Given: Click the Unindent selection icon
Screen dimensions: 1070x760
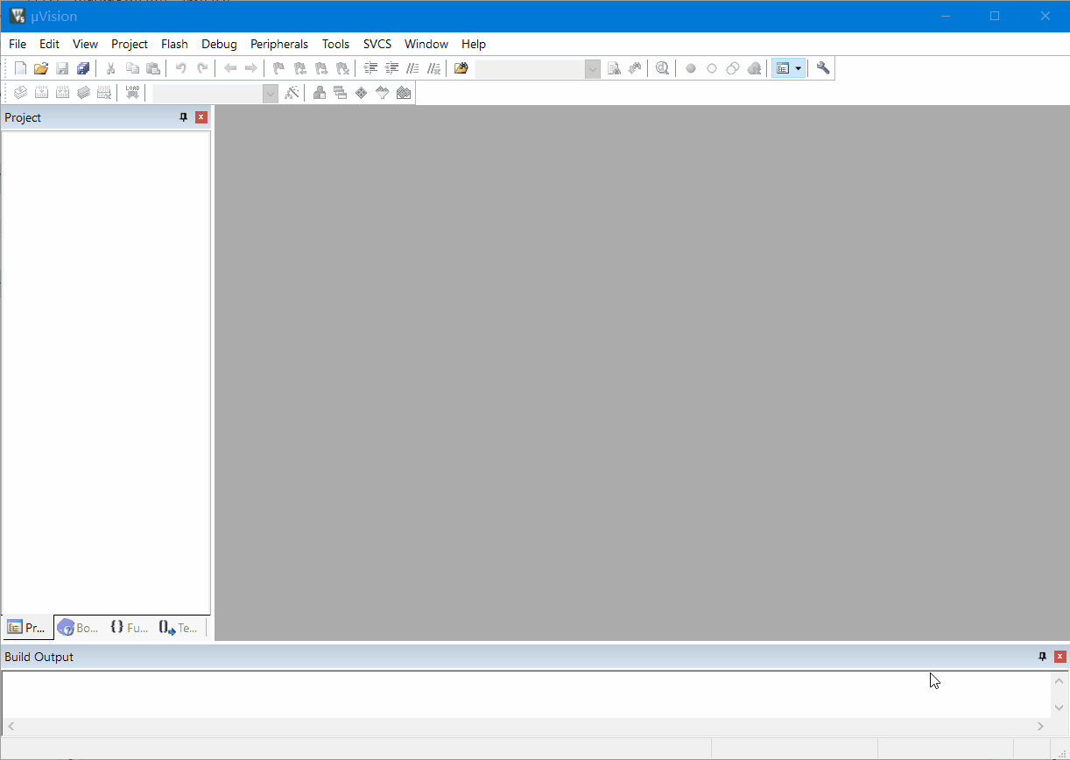Looking at the screenshot, I should [391, 68].
